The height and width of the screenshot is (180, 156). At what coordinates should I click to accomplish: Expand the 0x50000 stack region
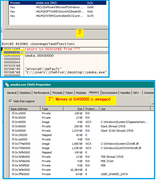tap(13, 126)
